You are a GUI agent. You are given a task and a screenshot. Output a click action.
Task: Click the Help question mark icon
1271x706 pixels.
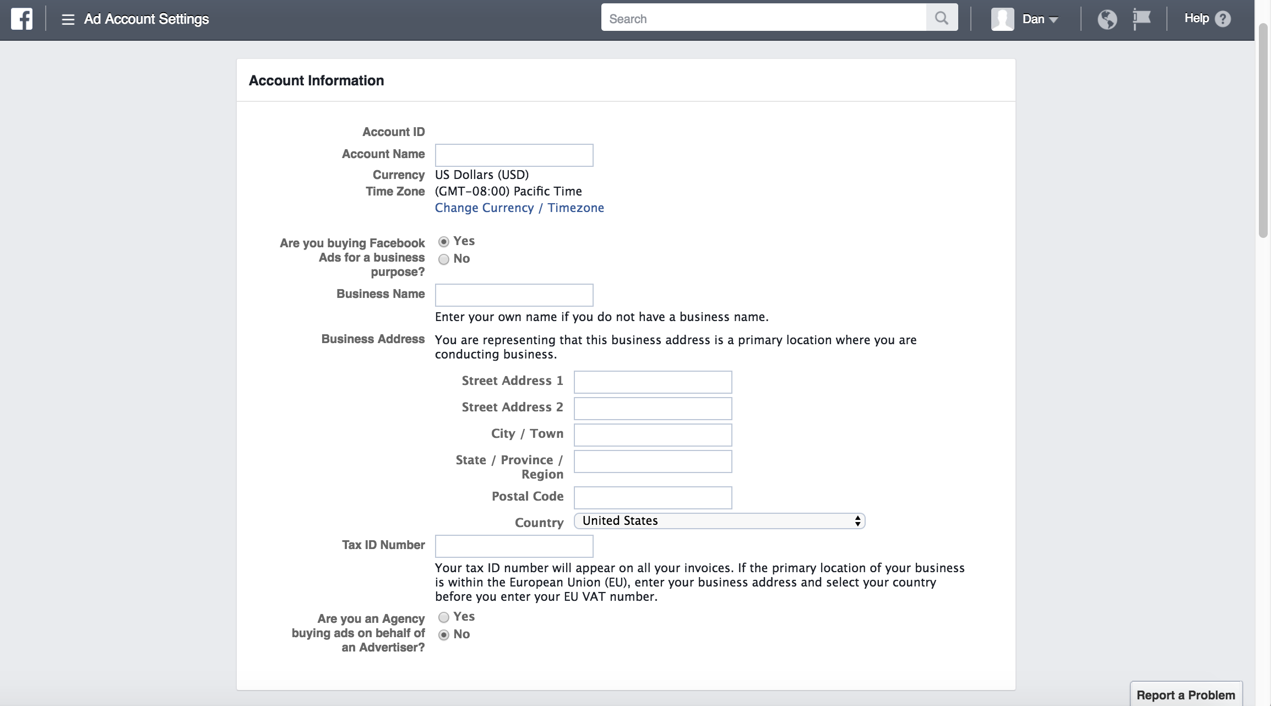point(1224,18)
